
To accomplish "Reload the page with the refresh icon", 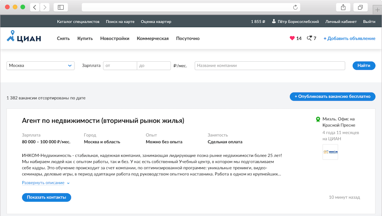I will [295, 7].
